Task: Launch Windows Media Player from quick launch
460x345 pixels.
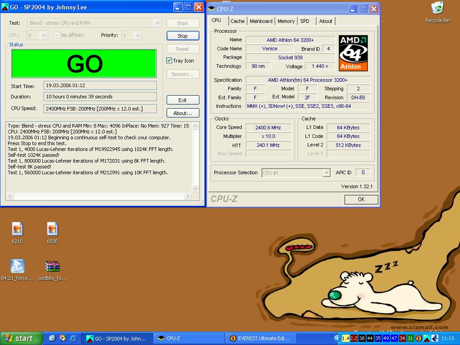Action: pos(62,338)
